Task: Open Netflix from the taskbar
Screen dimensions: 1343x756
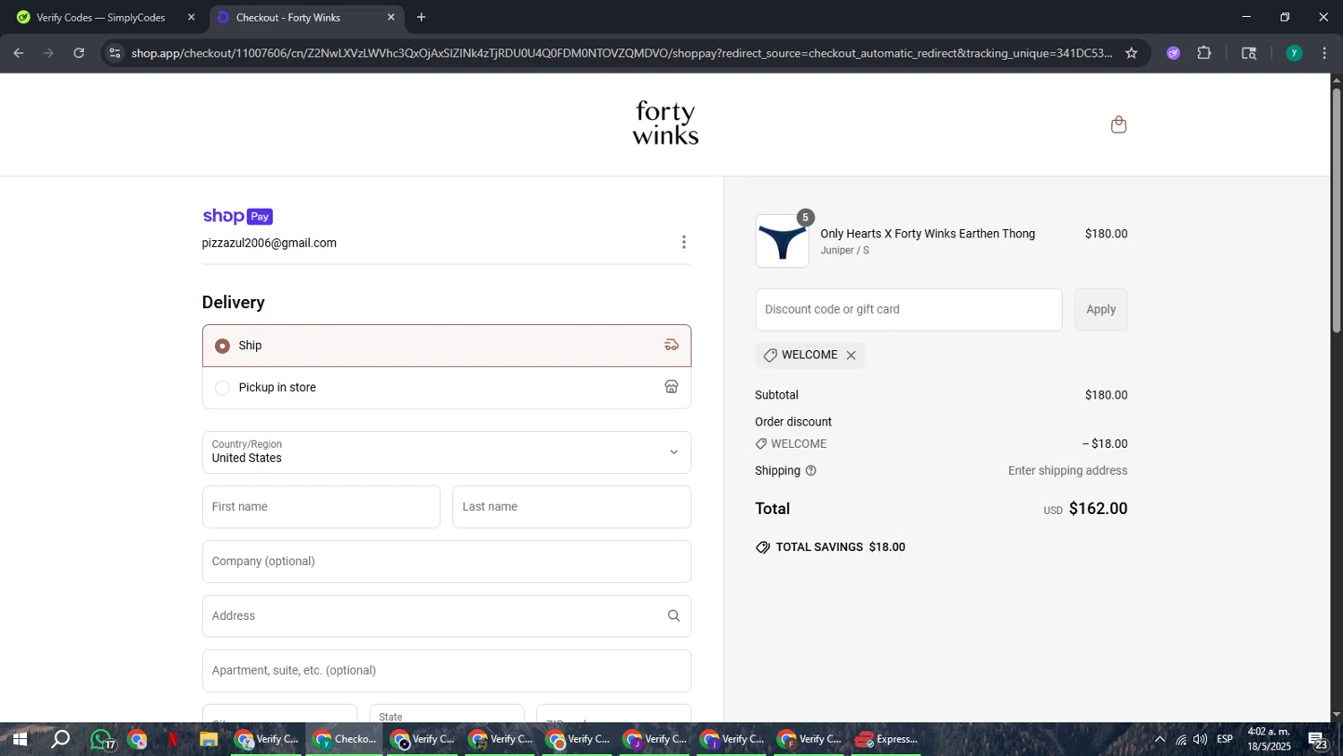Action: 173,740
